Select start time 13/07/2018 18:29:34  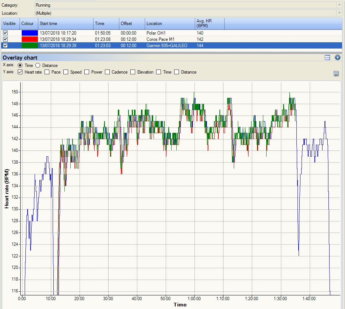58,39
